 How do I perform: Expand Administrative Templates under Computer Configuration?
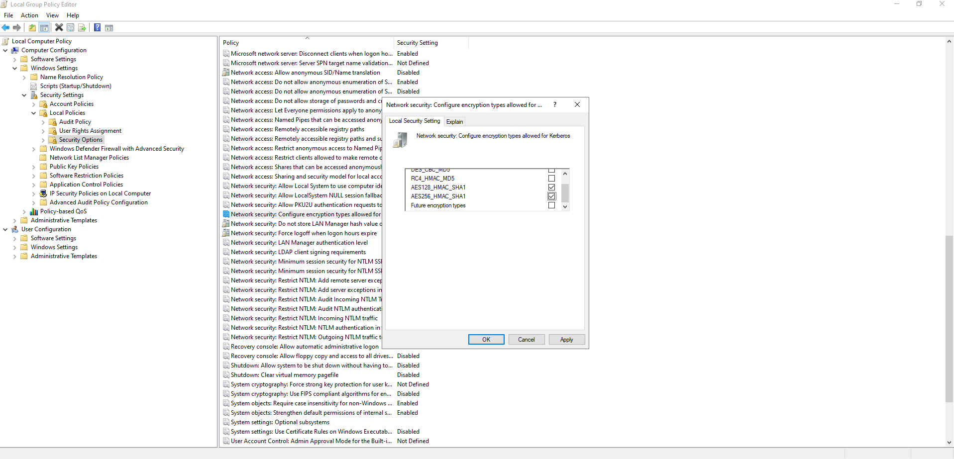15,221
